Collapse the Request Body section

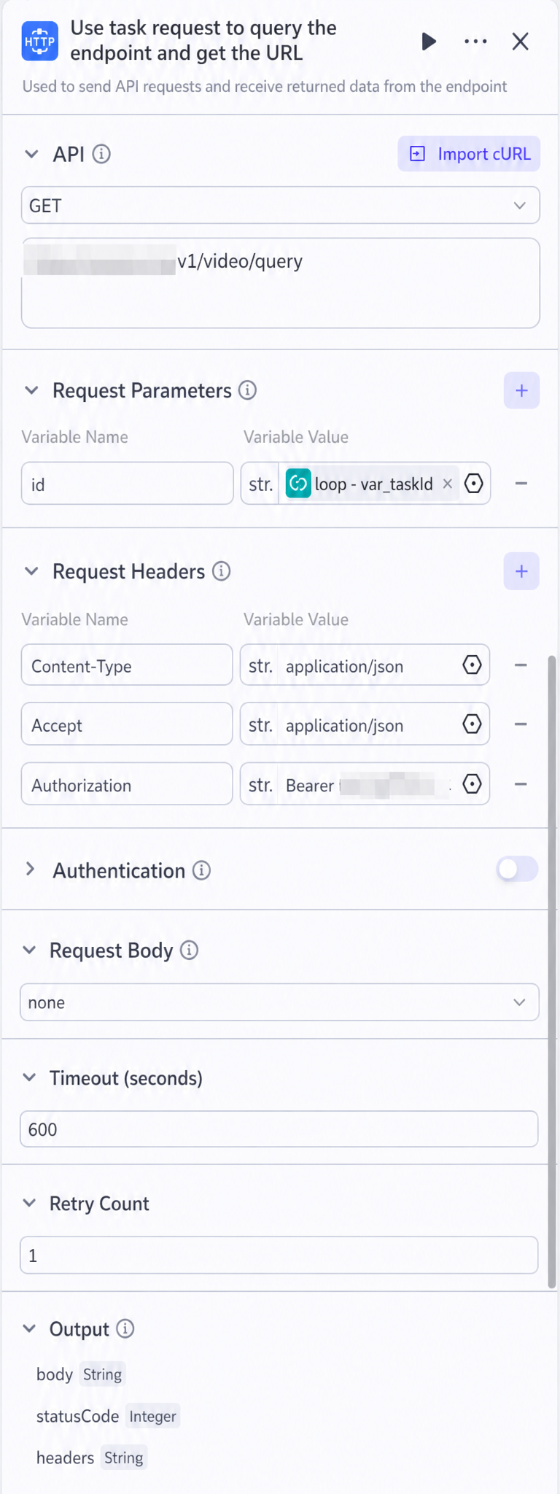29,950
